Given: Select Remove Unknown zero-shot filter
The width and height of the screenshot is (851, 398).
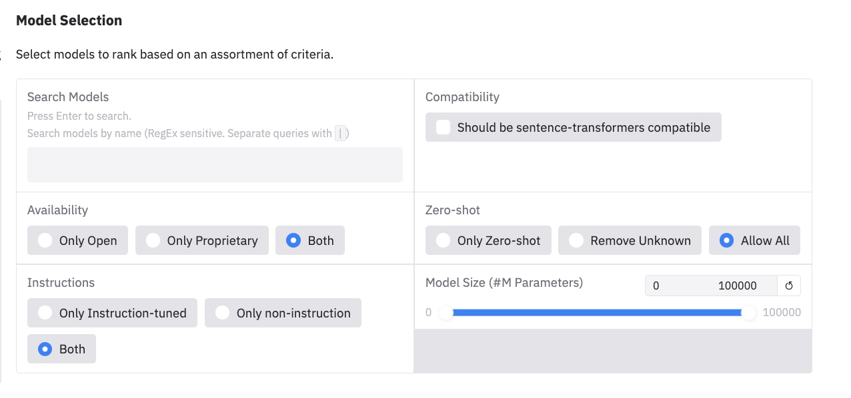Looking at the screenshot, I should click(576, 240).
